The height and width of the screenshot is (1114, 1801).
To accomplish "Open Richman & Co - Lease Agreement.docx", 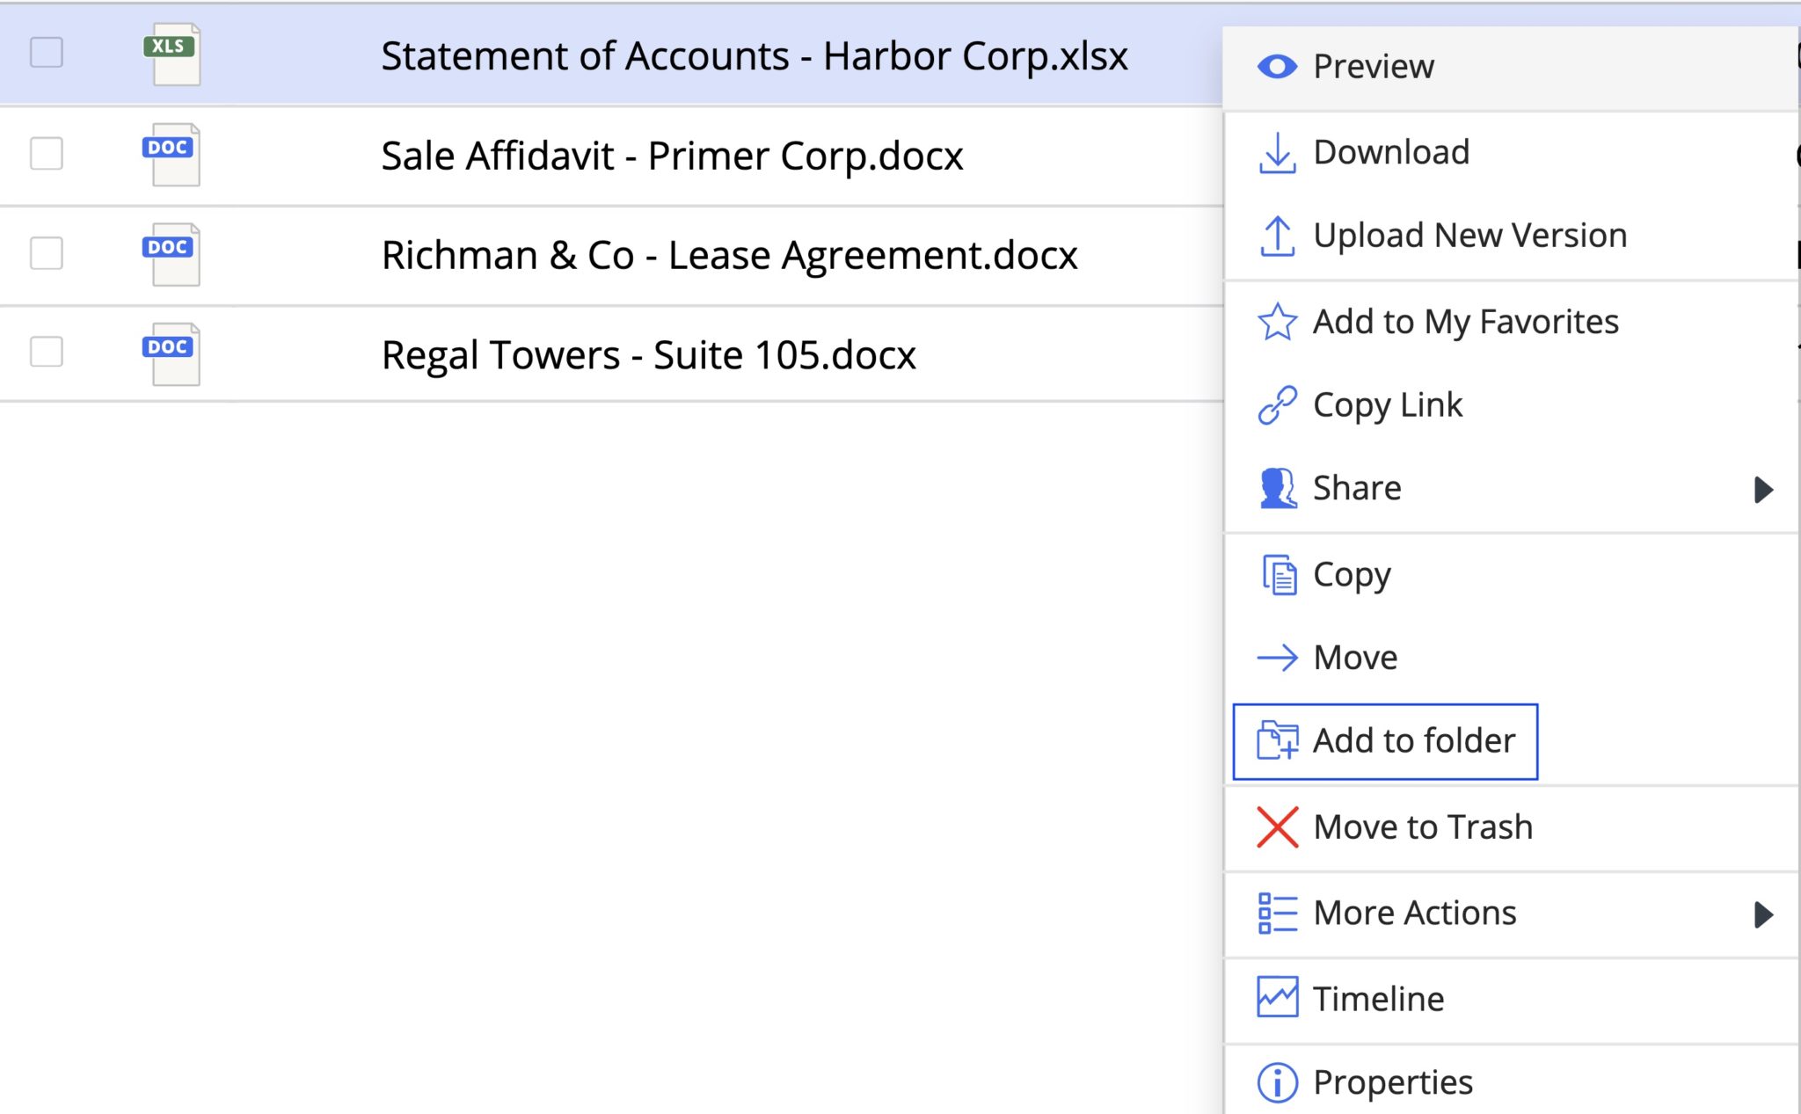I will pos(728,255).
